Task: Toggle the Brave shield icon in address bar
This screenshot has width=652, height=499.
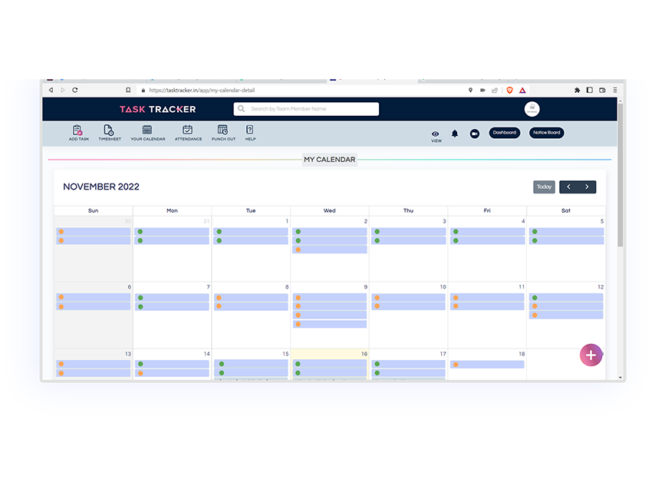Action: (509, 90)
